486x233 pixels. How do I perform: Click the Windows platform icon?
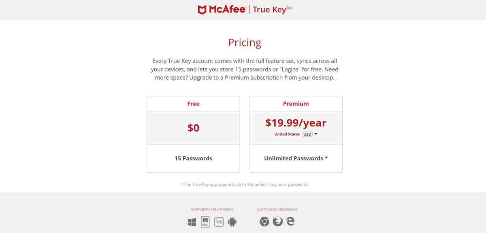(x=192, y=222)
